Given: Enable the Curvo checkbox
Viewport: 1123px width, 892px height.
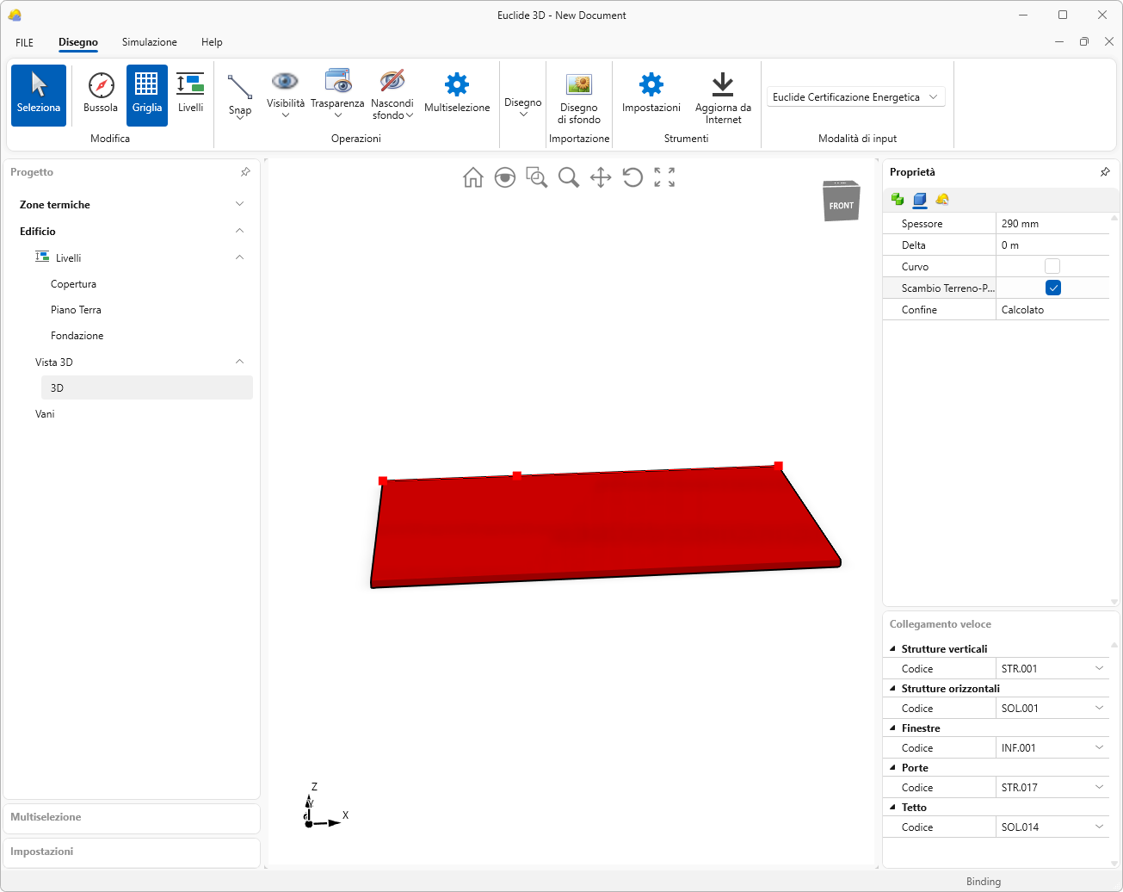Looking at the screenshot, I should (x=1052, y=267).
